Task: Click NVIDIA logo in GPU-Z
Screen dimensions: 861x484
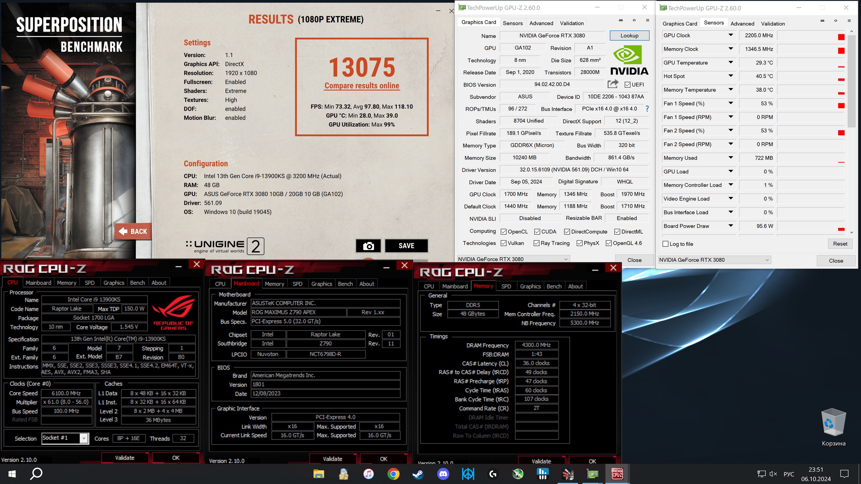Action: click(x=629, y=61)
